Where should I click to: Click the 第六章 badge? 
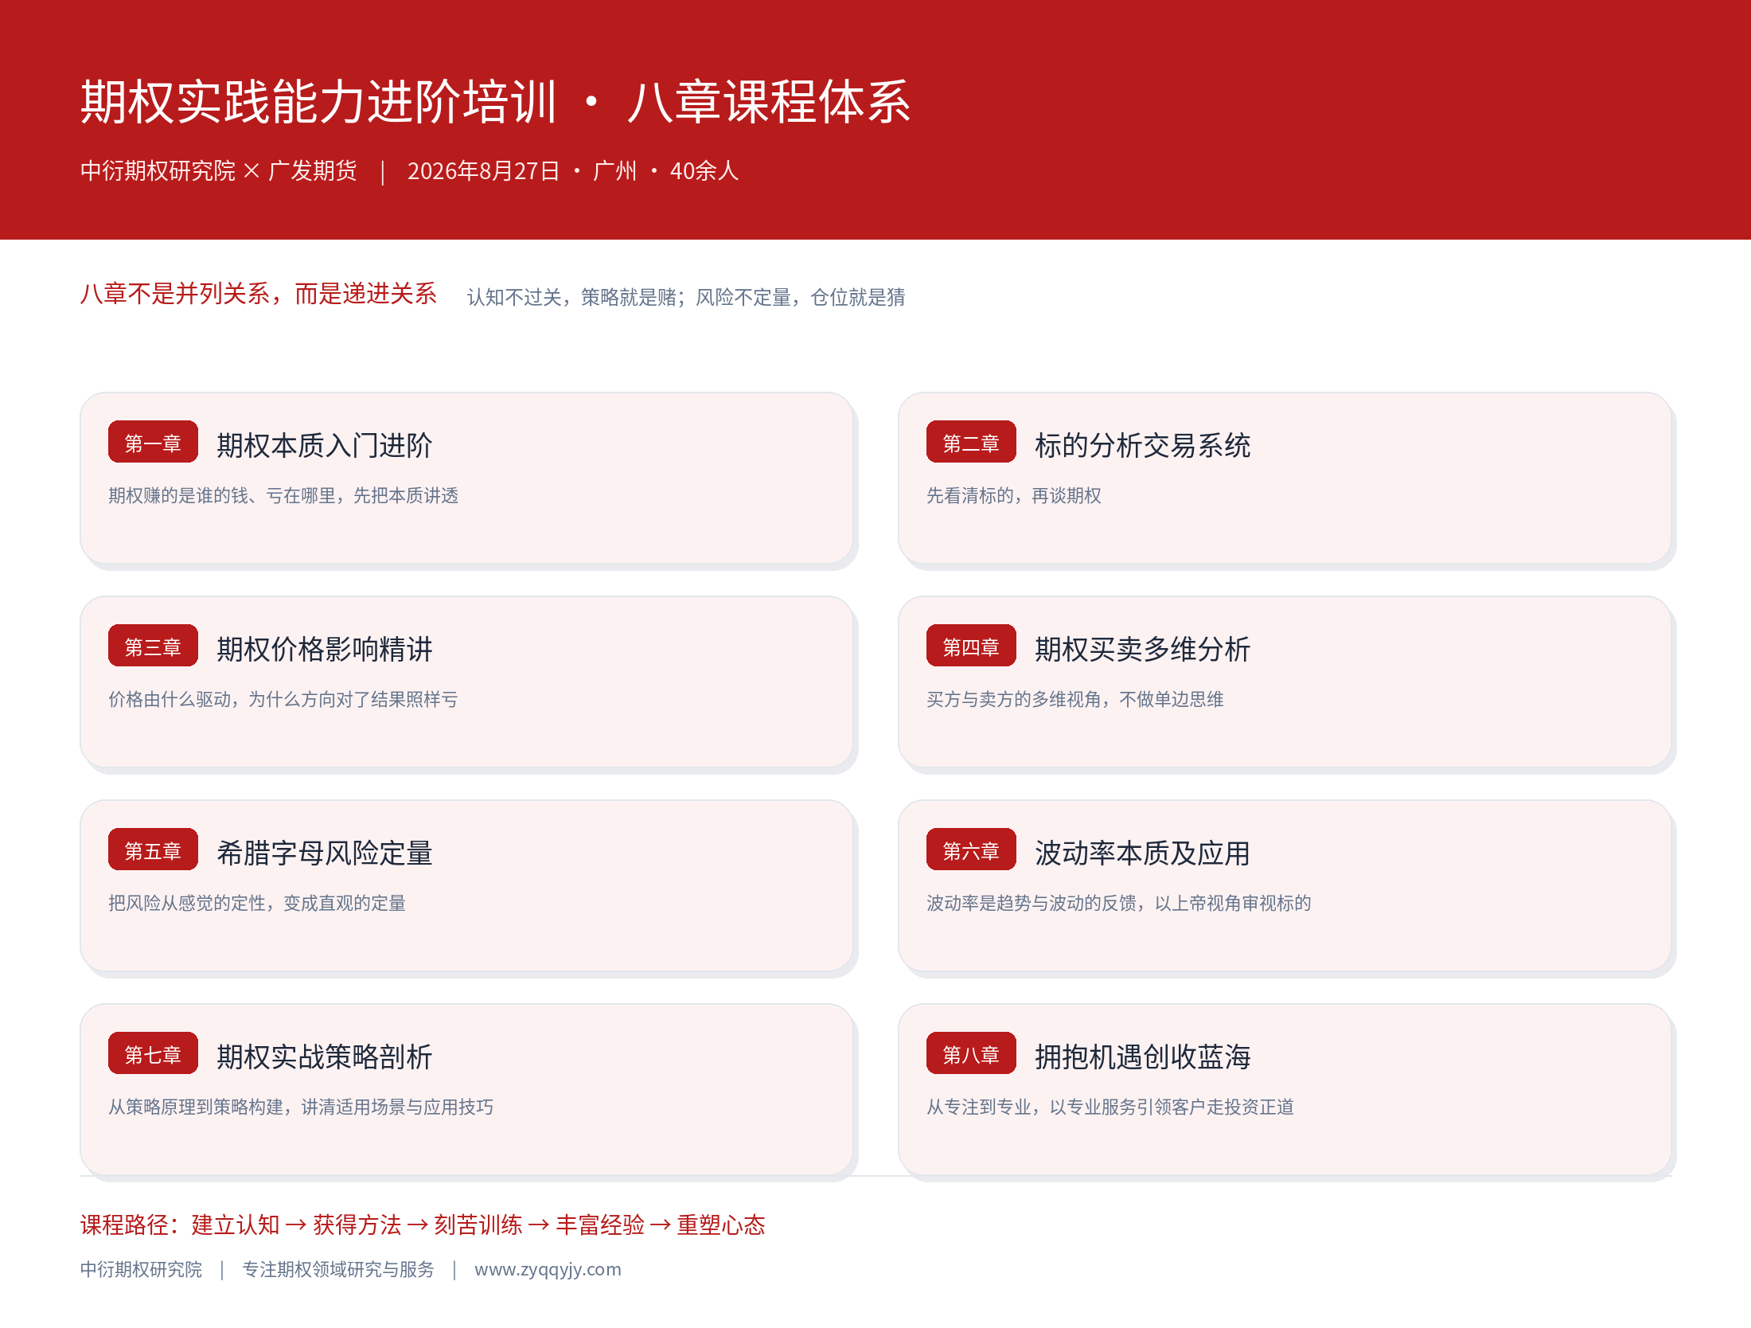click(971, 850)
